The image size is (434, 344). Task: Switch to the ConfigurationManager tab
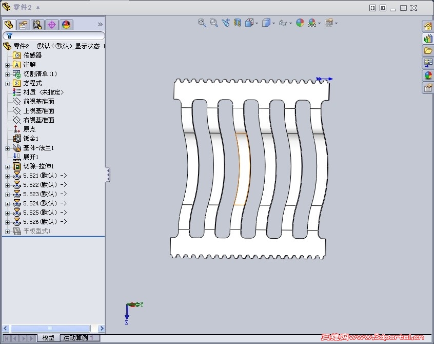[37, 25]
